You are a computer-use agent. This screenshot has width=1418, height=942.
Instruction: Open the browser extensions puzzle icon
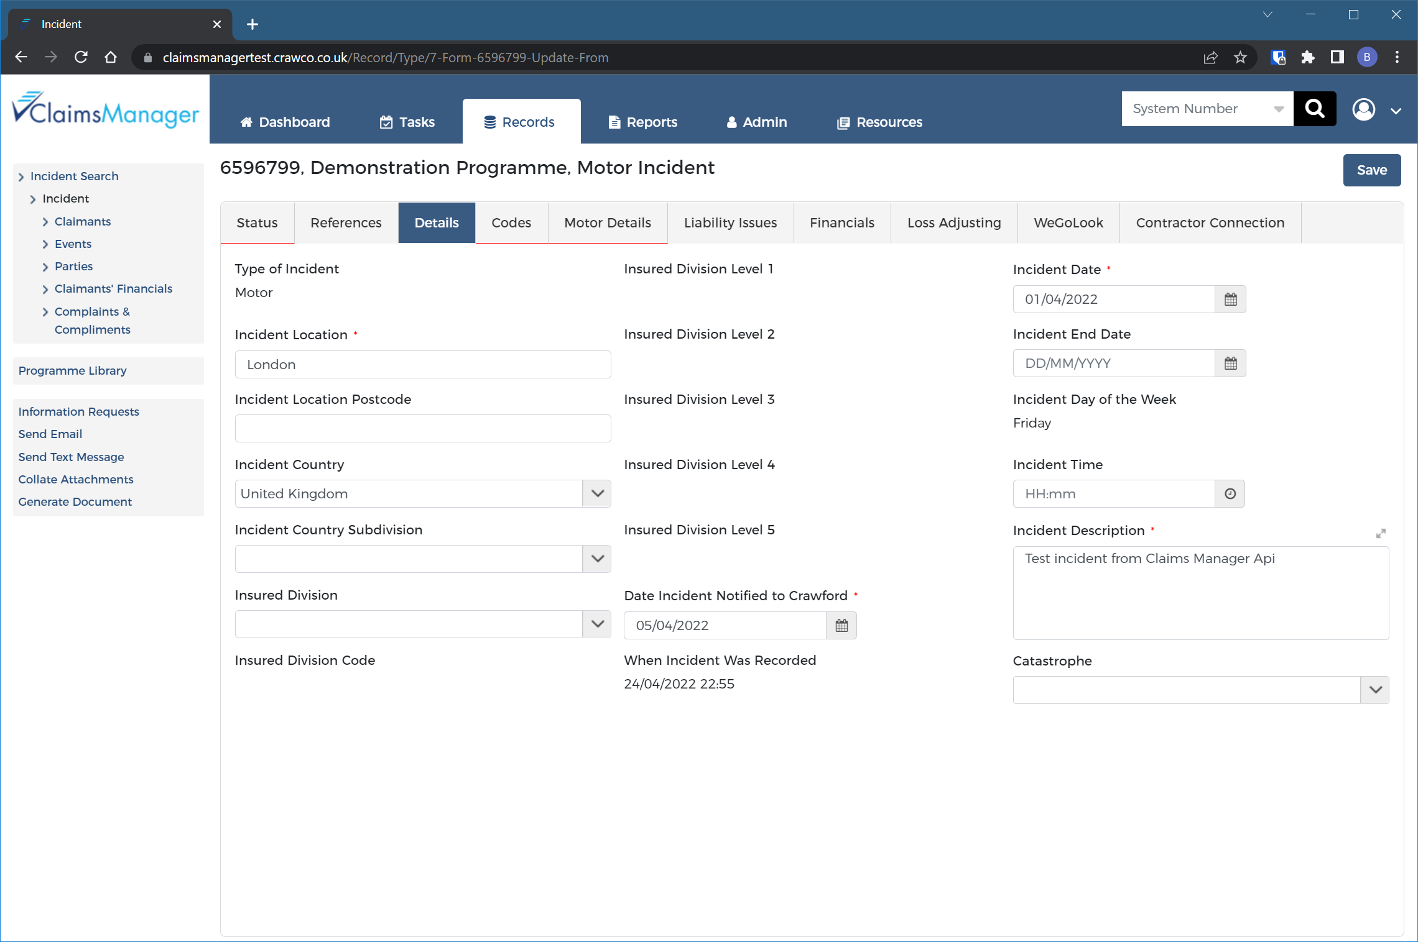click(x=1308, y=57)
